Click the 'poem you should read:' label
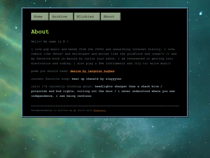 (x=50, y=71)
